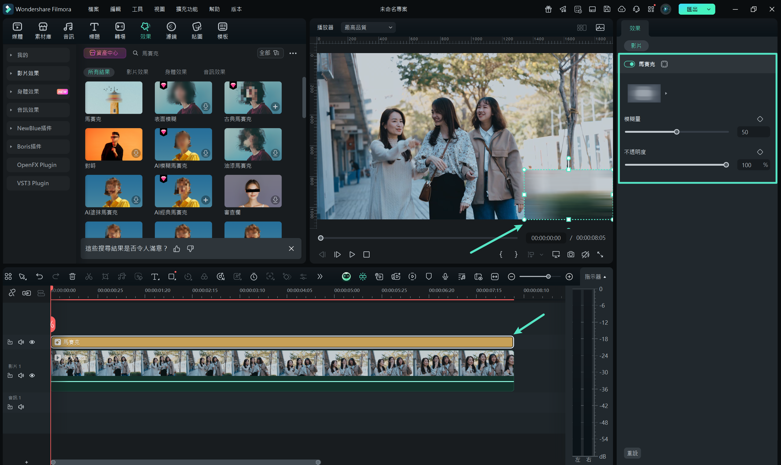This screenshot has width=781, height=465.
Task: Mute the 音訊 1 track
Action: tap(21, 407)
